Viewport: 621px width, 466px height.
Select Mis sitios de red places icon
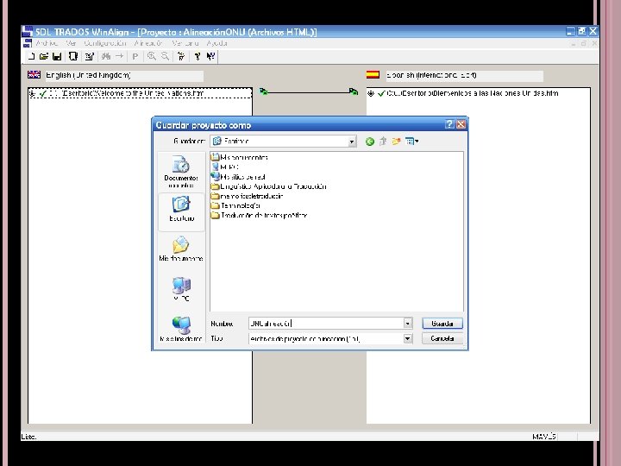(181, 329)
